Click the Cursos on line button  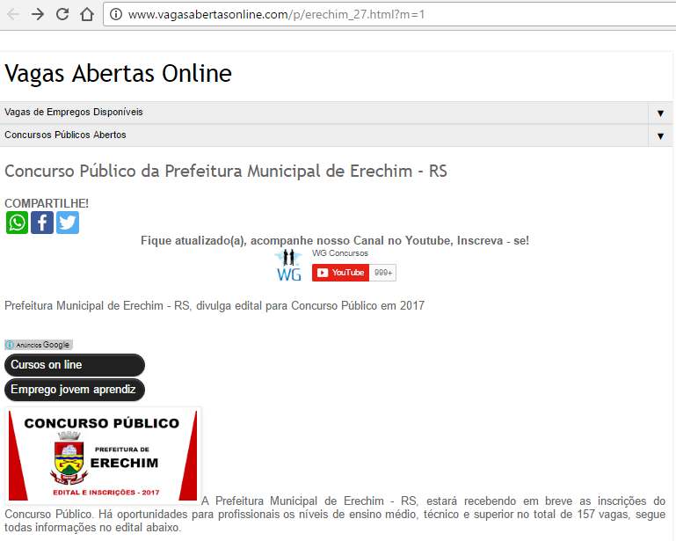pos(74,365)
